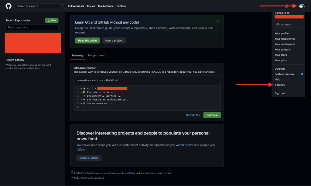Viewport: 311px width, 186px height.
Task: Select Your codespaces from menu
Action: click(x=285, y=44)
